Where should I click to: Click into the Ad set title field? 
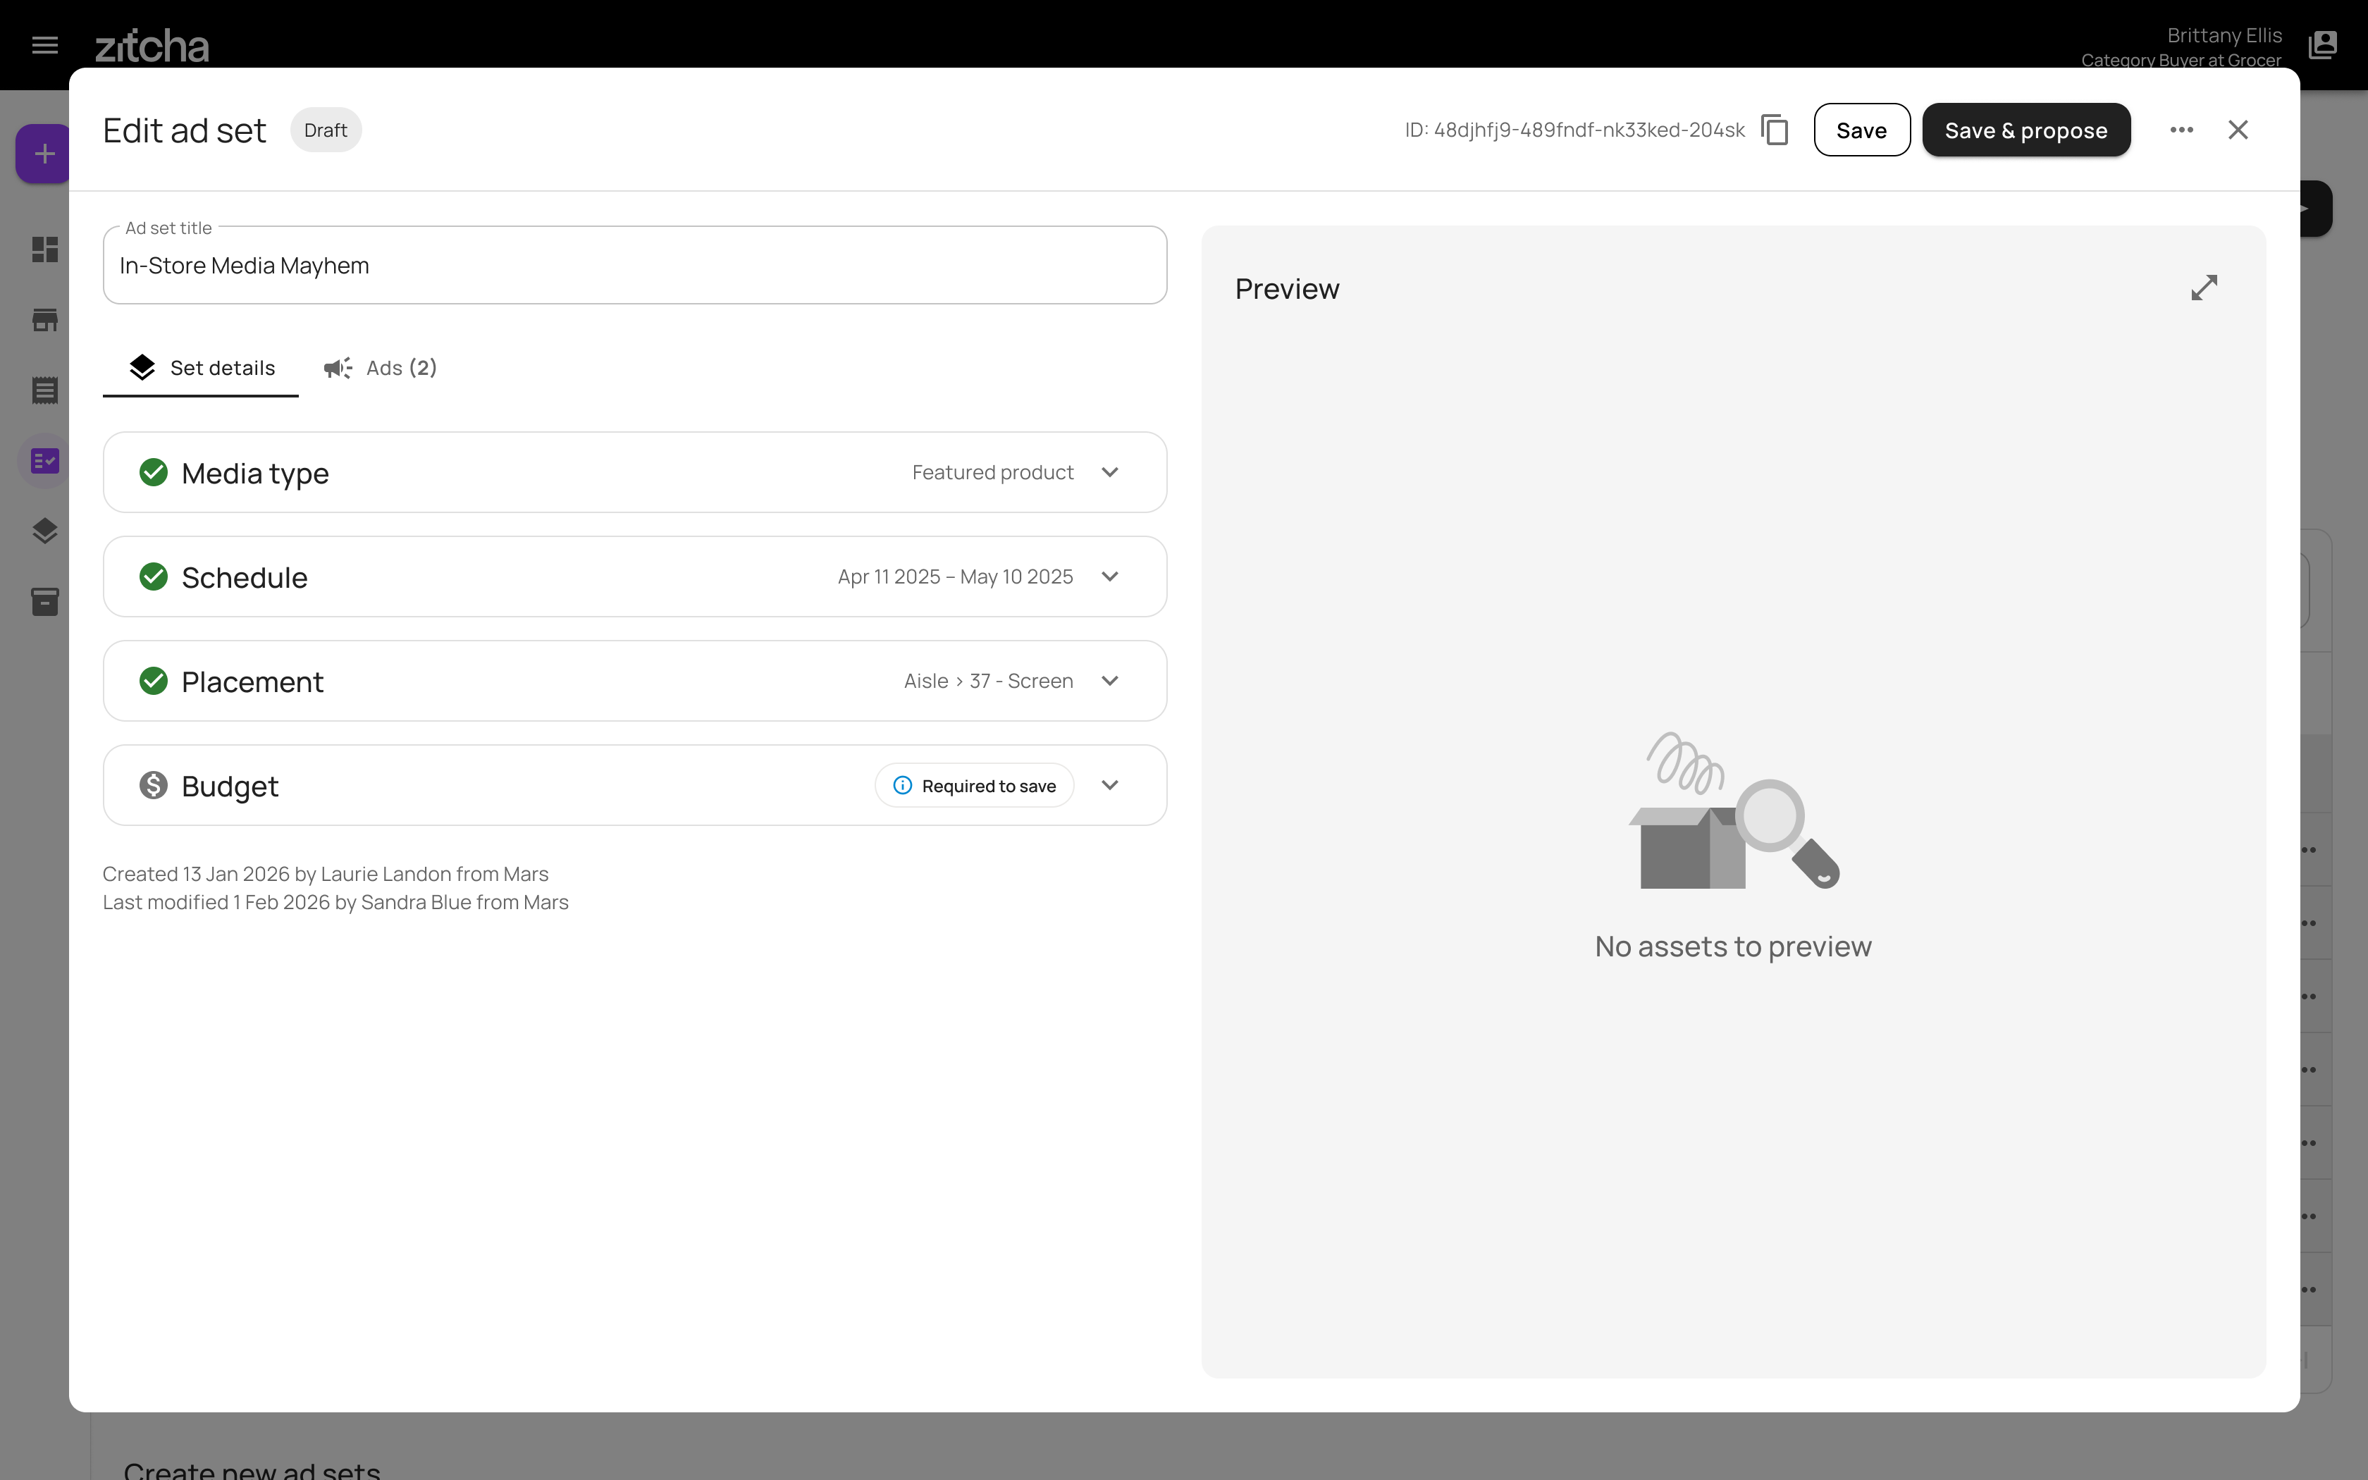tap(634, 266)
